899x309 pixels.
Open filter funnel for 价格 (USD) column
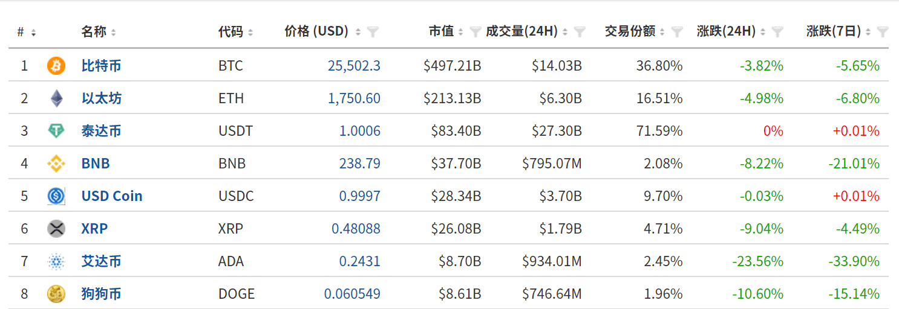[373, 32]
